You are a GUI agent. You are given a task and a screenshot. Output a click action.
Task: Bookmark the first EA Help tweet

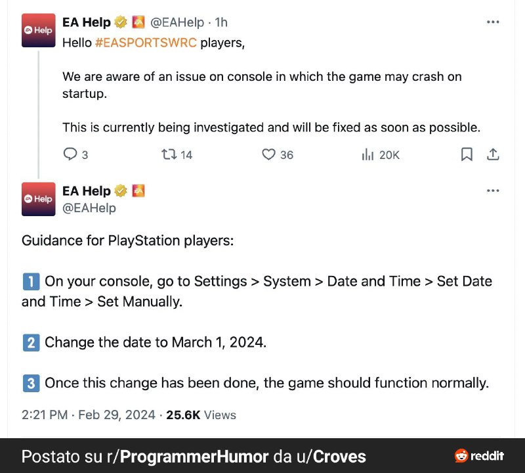[467, 154]
